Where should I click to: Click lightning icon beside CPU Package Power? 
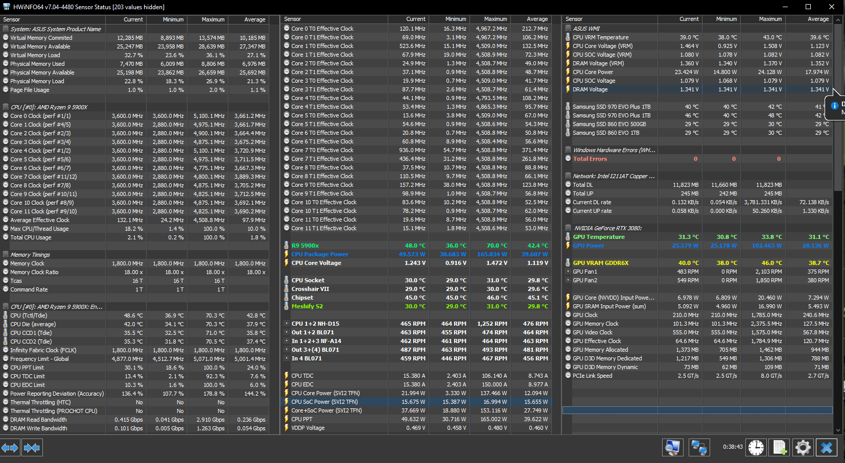[287, 254]
